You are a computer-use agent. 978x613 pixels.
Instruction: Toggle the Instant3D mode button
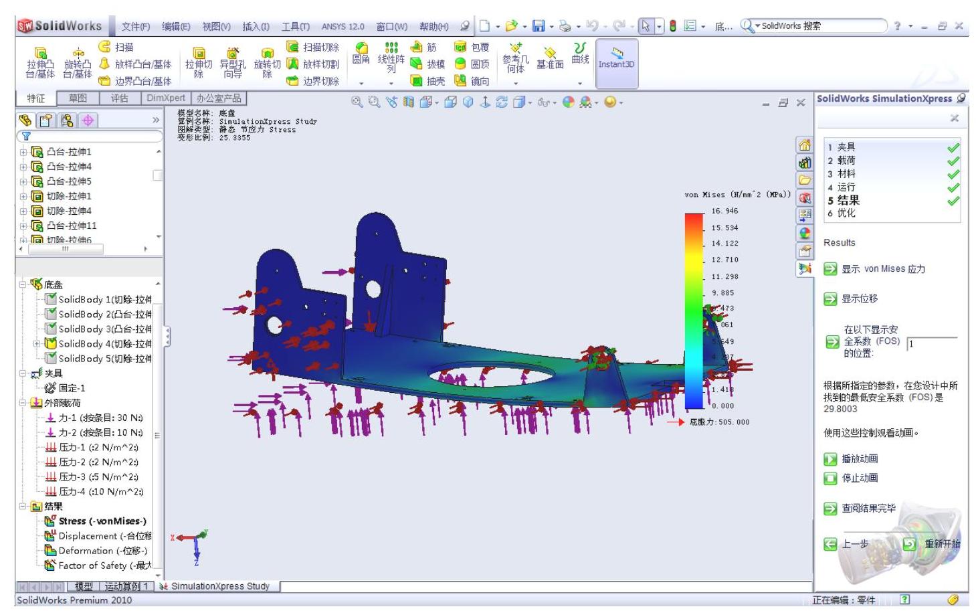point(616,58)
